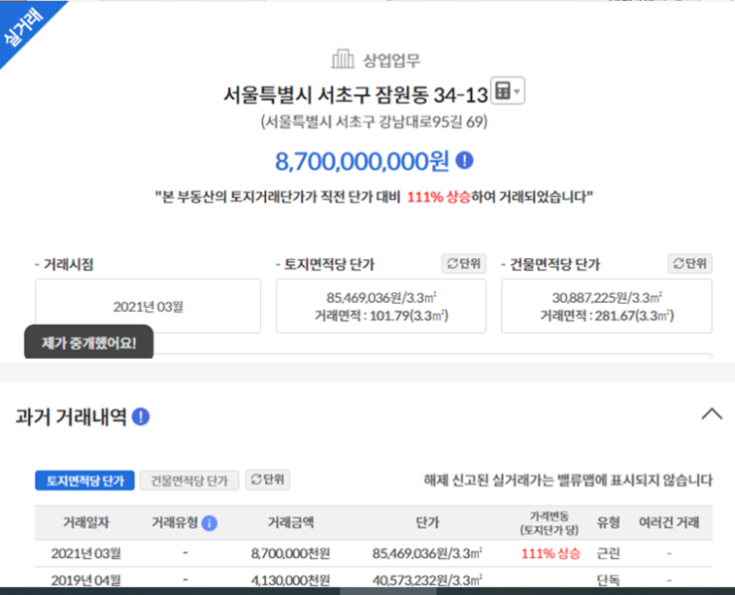Viewport: 735px width, 595px height.
Task: Click the 여러건 거래 column header
Action: click(x=668, y=522)
